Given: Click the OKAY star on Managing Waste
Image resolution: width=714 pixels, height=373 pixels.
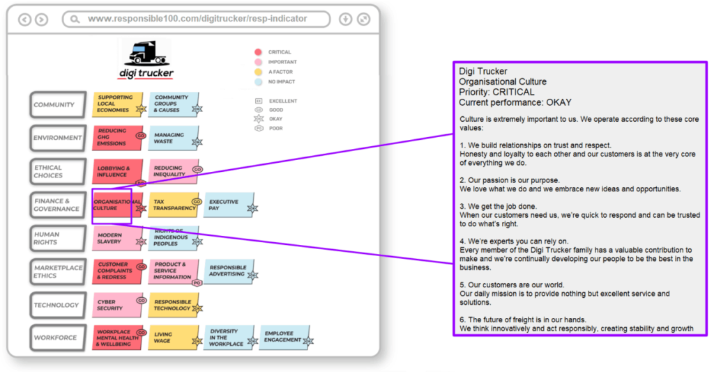Looking at the screenshot, I should click(197, 142).
